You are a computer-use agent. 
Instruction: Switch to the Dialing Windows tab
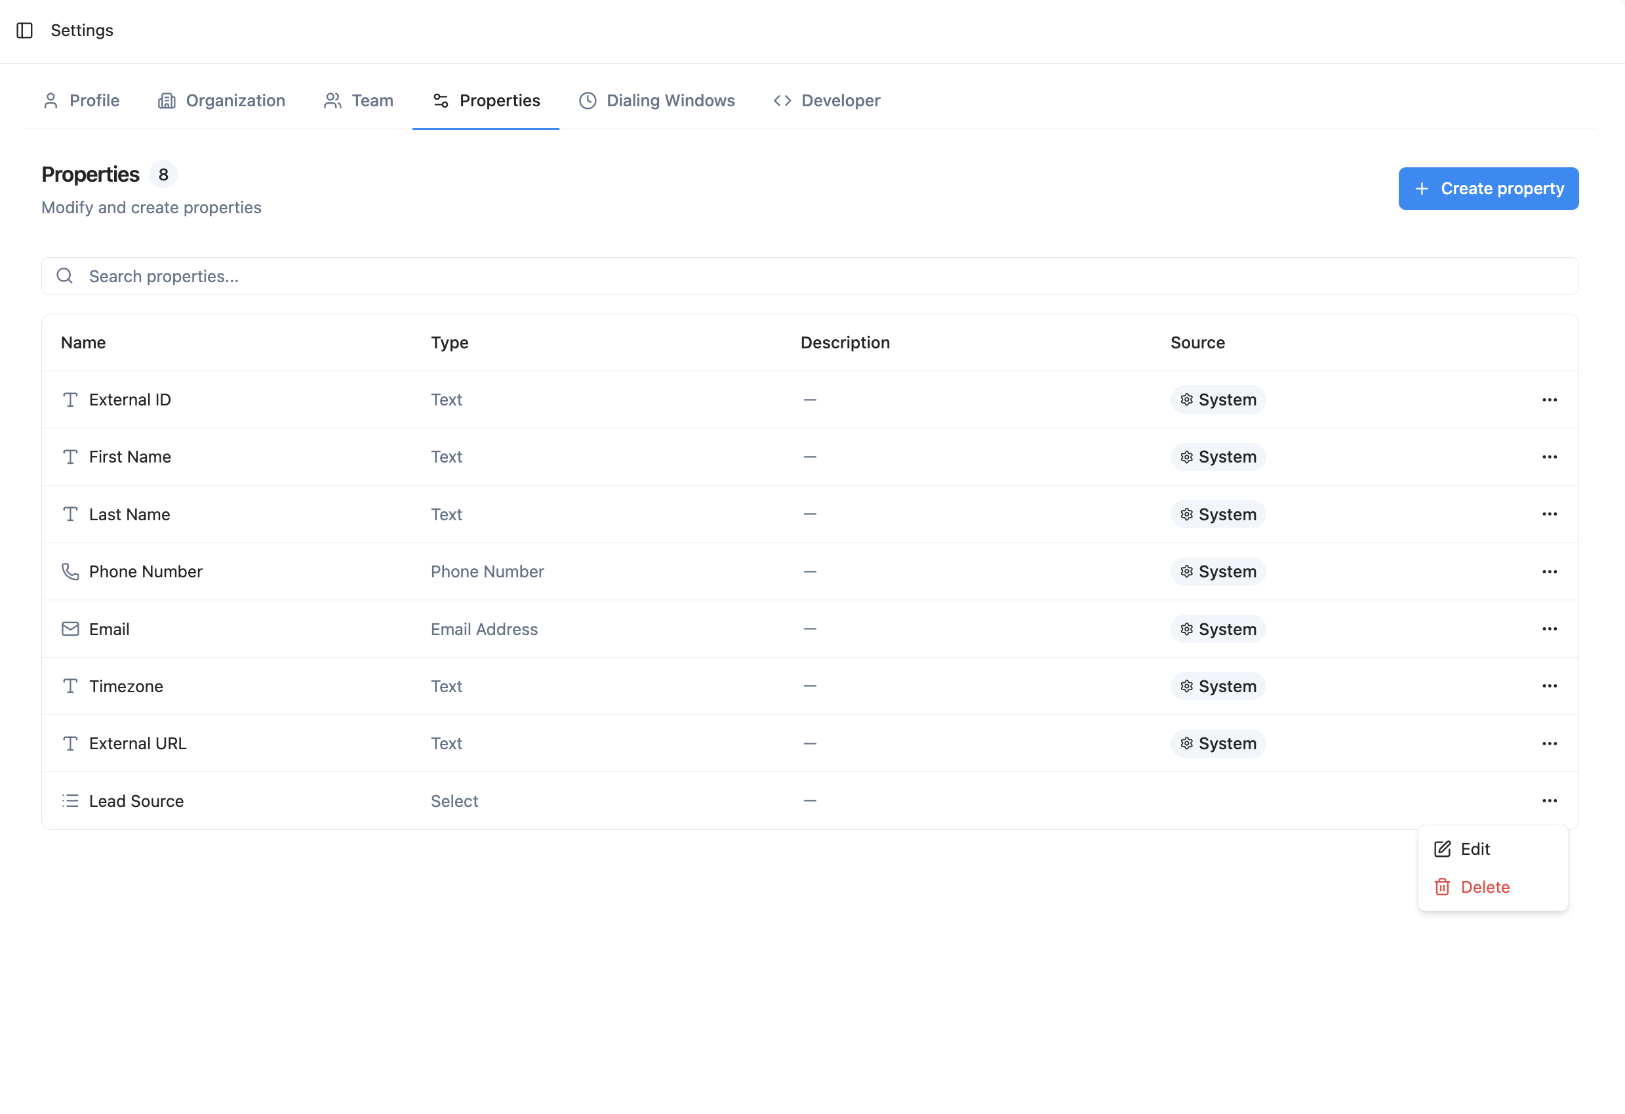[656, 101]
